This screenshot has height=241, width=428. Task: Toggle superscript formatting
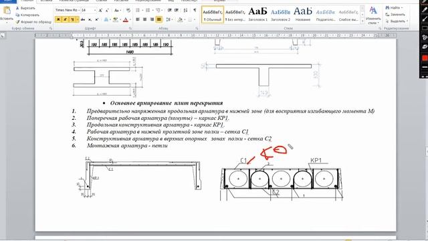point(96,19)
